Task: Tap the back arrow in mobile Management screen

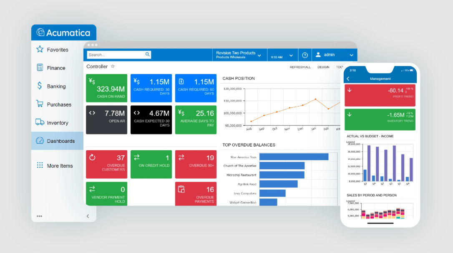Action: click(x=348, y=79)
